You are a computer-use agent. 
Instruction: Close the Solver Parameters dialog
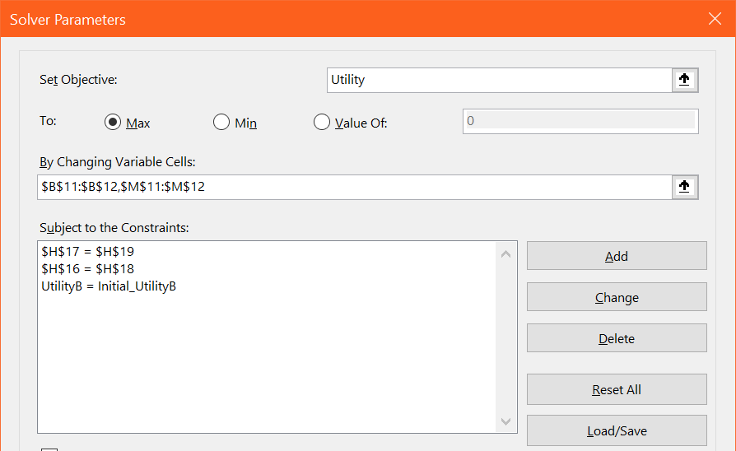coord(713,19)
